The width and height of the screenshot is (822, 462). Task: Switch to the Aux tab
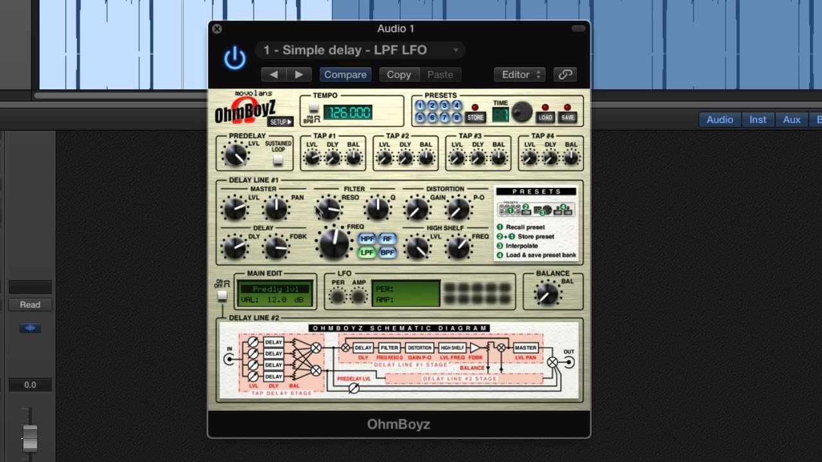coord(792,119)
